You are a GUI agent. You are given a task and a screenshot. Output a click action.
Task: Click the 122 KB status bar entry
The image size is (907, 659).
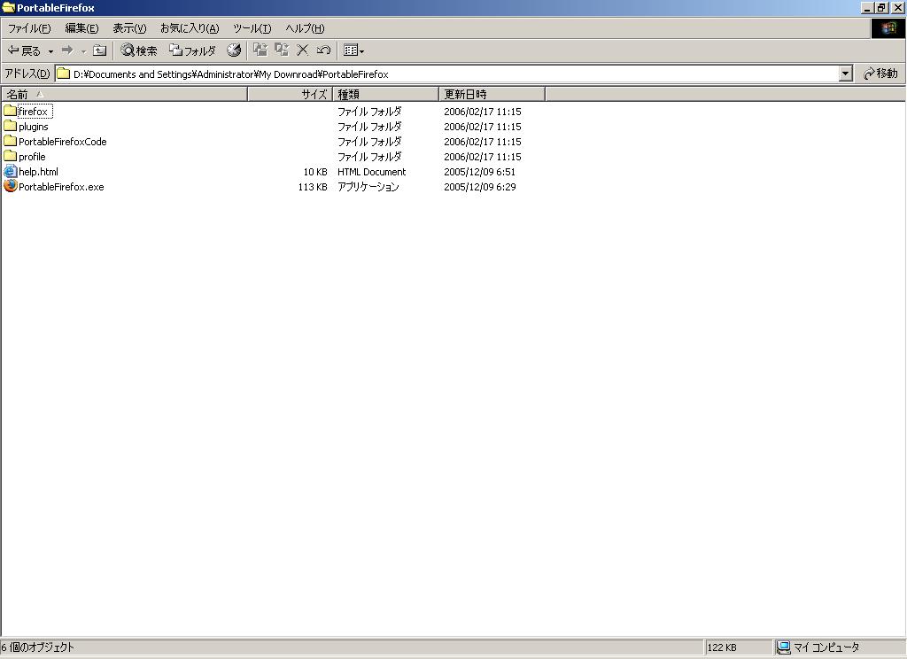click(x=722, y=647)
